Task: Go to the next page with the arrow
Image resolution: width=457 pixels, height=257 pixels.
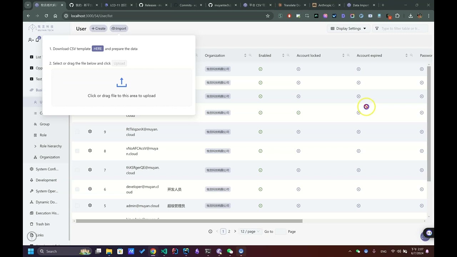Action: click(235, 231)
